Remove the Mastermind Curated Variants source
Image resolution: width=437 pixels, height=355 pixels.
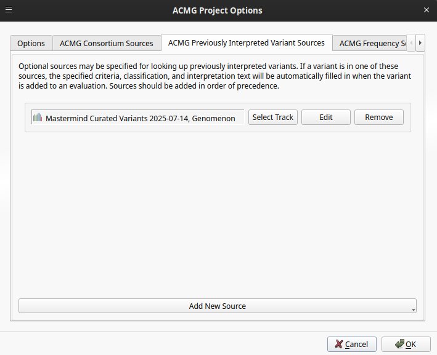coord(378,118)
